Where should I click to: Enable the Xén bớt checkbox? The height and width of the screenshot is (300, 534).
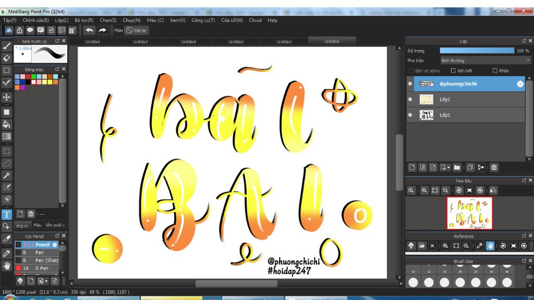[453, 71]
